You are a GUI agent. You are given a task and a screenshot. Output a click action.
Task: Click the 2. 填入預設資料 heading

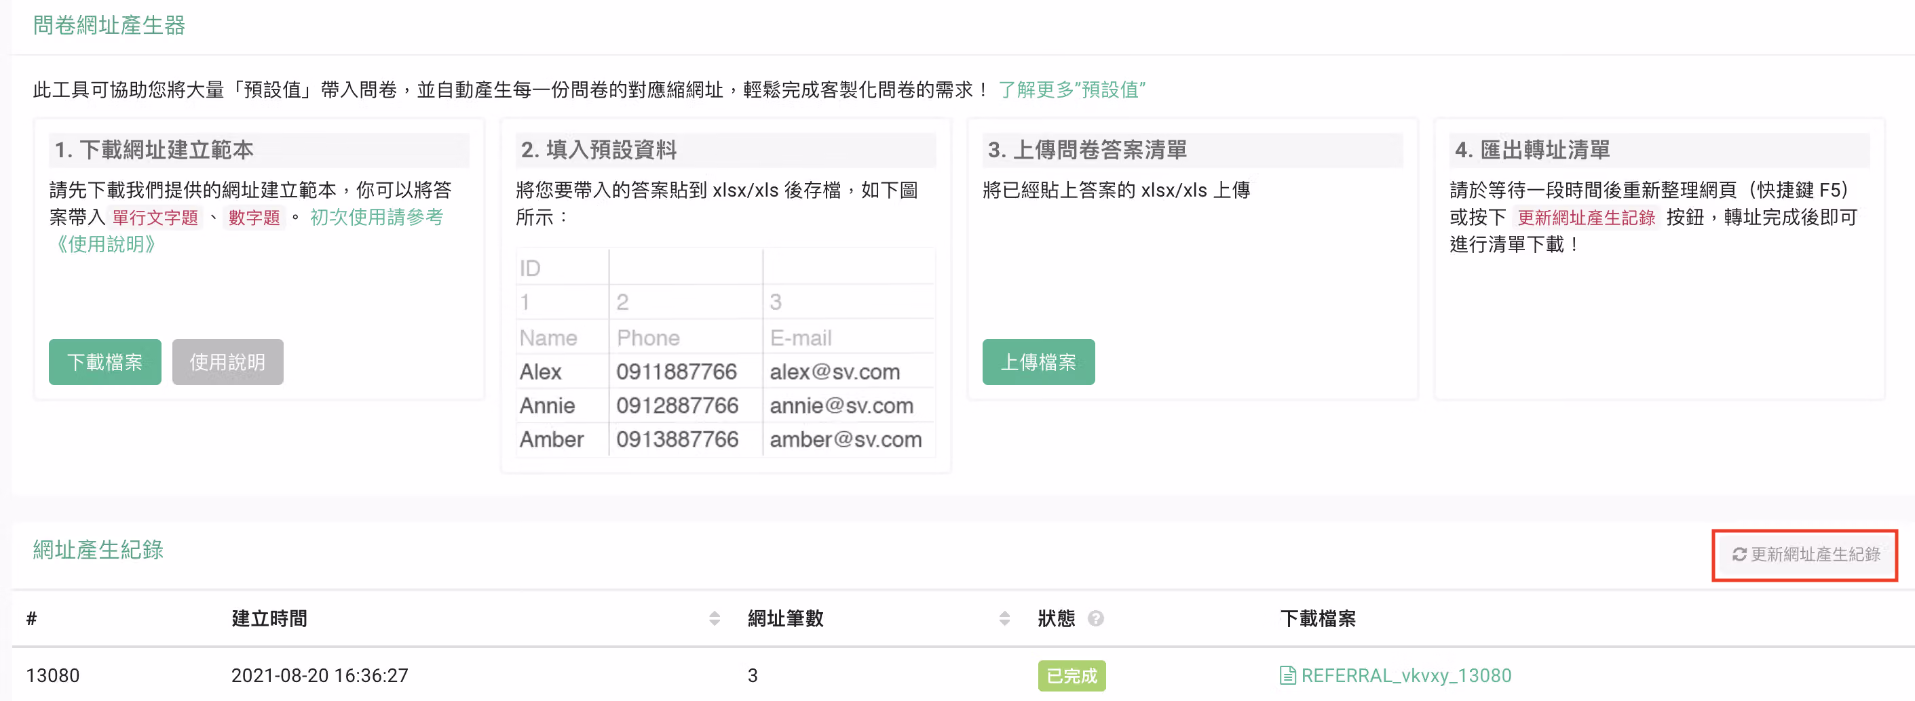[x=599, y=150]
